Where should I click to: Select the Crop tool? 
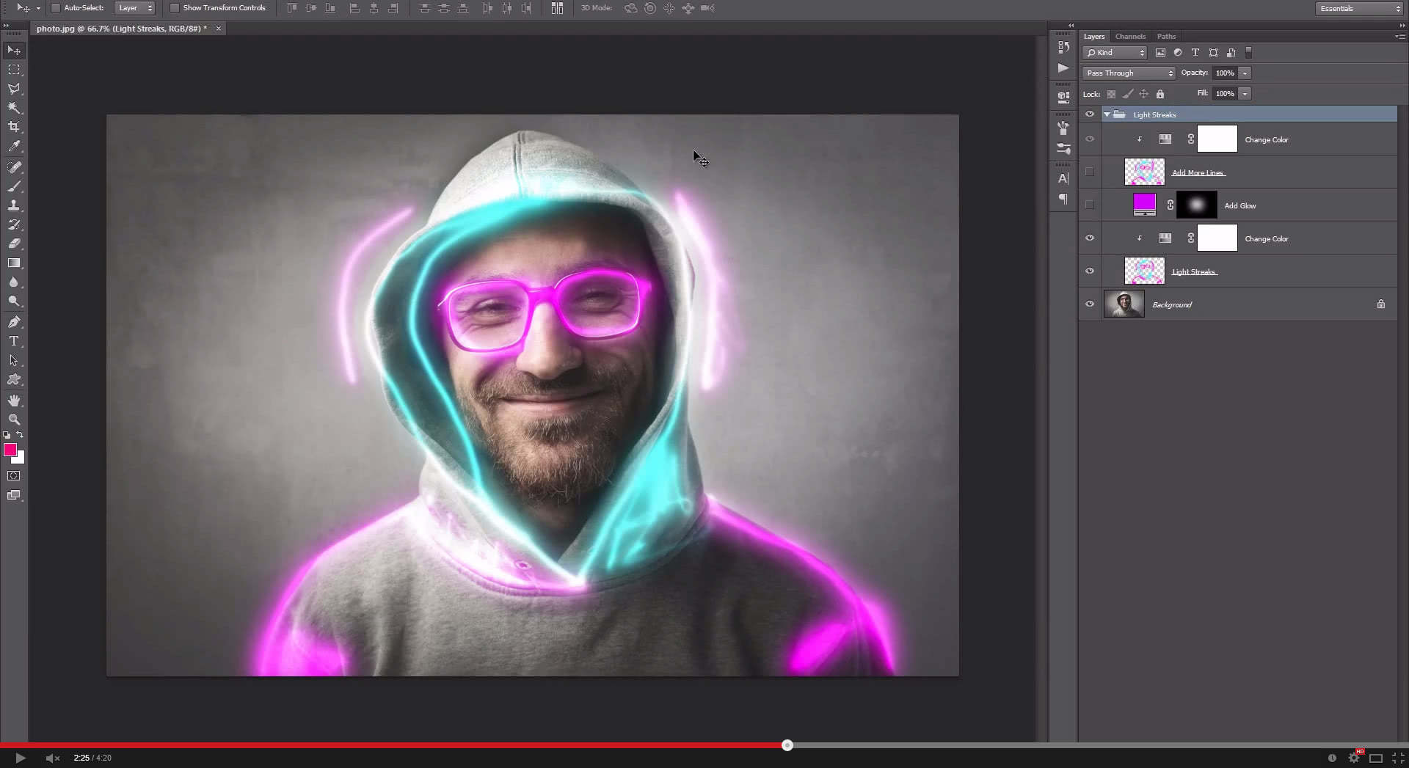[15, 126]
